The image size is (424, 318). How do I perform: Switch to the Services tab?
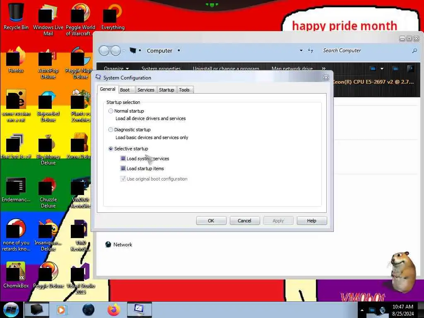[146, 90]
